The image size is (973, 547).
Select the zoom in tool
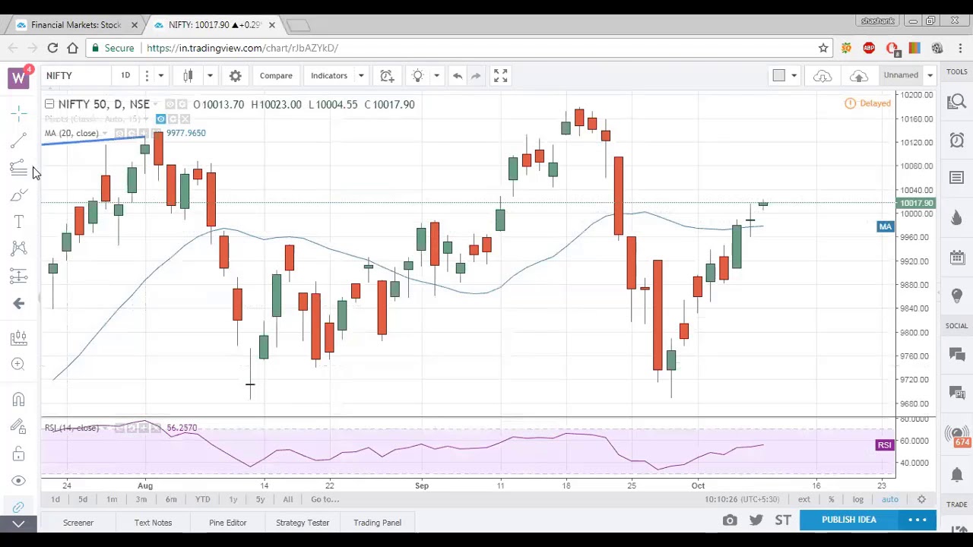click(19, 364)
